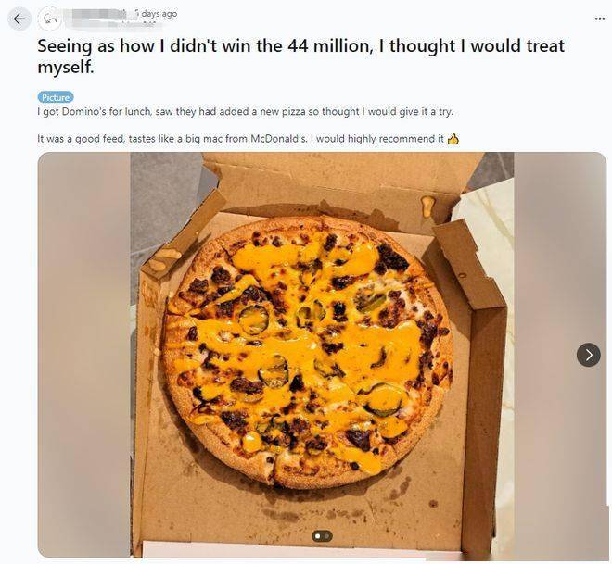Click the word 'myself.' in the title
Image resolution: width=612 pixels, height=564 pixels.
(x=66, y=68)
